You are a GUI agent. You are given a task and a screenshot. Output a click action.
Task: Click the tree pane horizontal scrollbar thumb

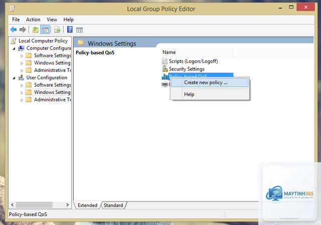(x=34, y=205)
